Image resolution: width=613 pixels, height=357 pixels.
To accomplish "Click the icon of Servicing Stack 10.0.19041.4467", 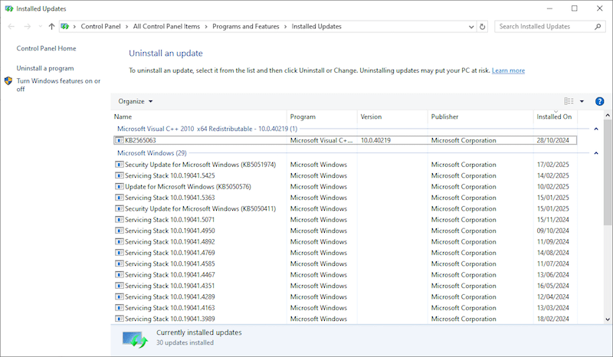I will (120, 275).
